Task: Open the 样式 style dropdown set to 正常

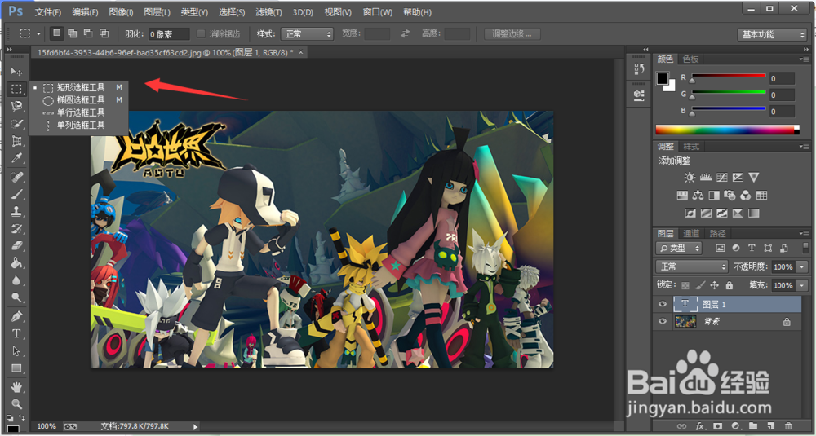Action: click(x=307, y=33)
